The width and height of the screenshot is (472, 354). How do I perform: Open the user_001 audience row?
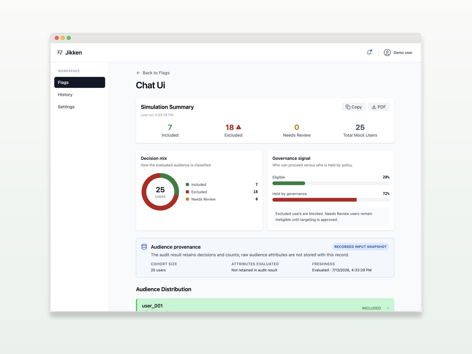point(265,305)
